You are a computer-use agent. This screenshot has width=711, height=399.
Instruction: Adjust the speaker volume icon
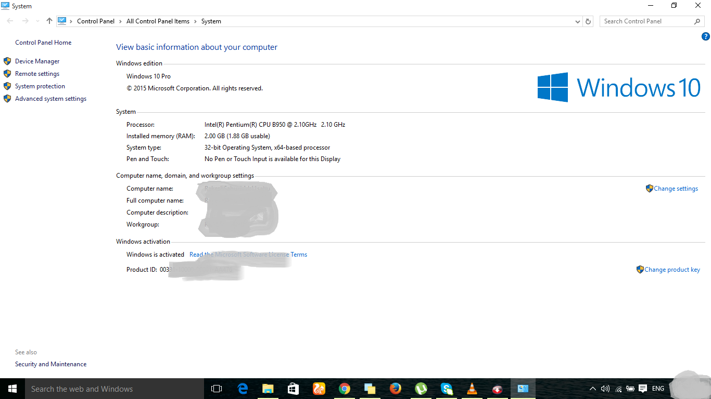(605, 388)
